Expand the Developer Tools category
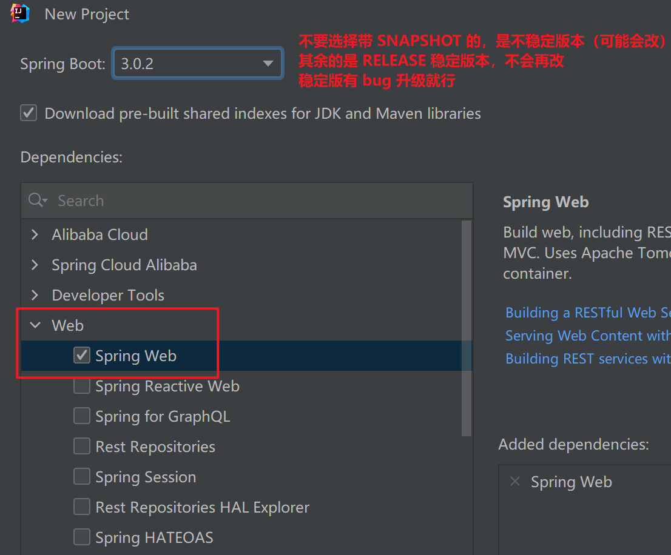Image resolution: width=671 pixels, height=555 pixels. tap(35, 295)
